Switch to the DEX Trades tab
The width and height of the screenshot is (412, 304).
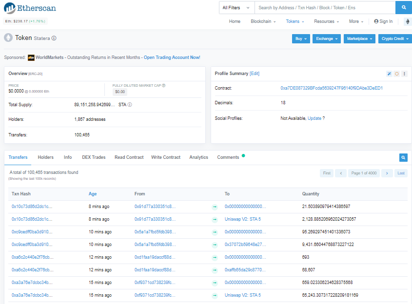pos(94,157)
